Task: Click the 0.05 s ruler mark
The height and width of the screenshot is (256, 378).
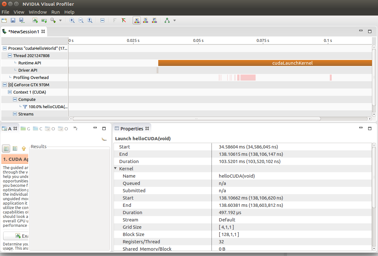Action: [198, 41]
